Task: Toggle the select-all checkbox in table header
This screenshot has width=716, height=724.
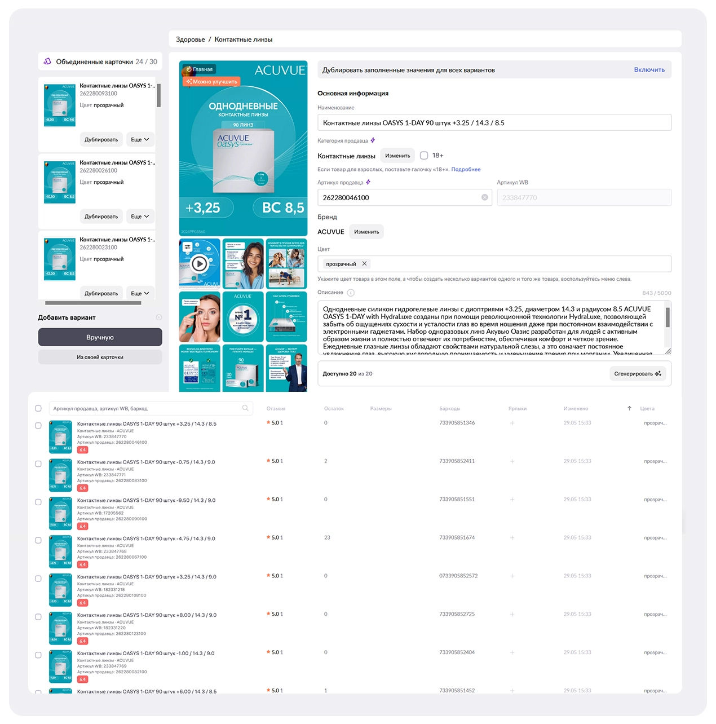Action: coord(38,408)
